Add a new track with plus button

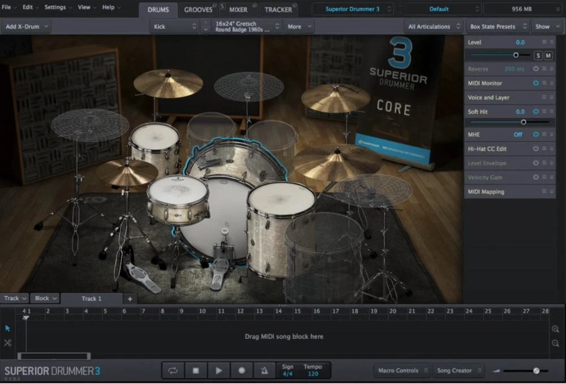[130, 299]
